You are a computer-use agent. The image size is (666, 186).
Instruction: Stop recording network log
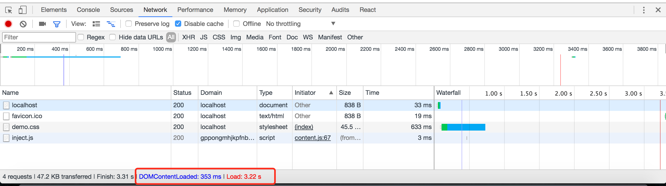click(8, 24)
